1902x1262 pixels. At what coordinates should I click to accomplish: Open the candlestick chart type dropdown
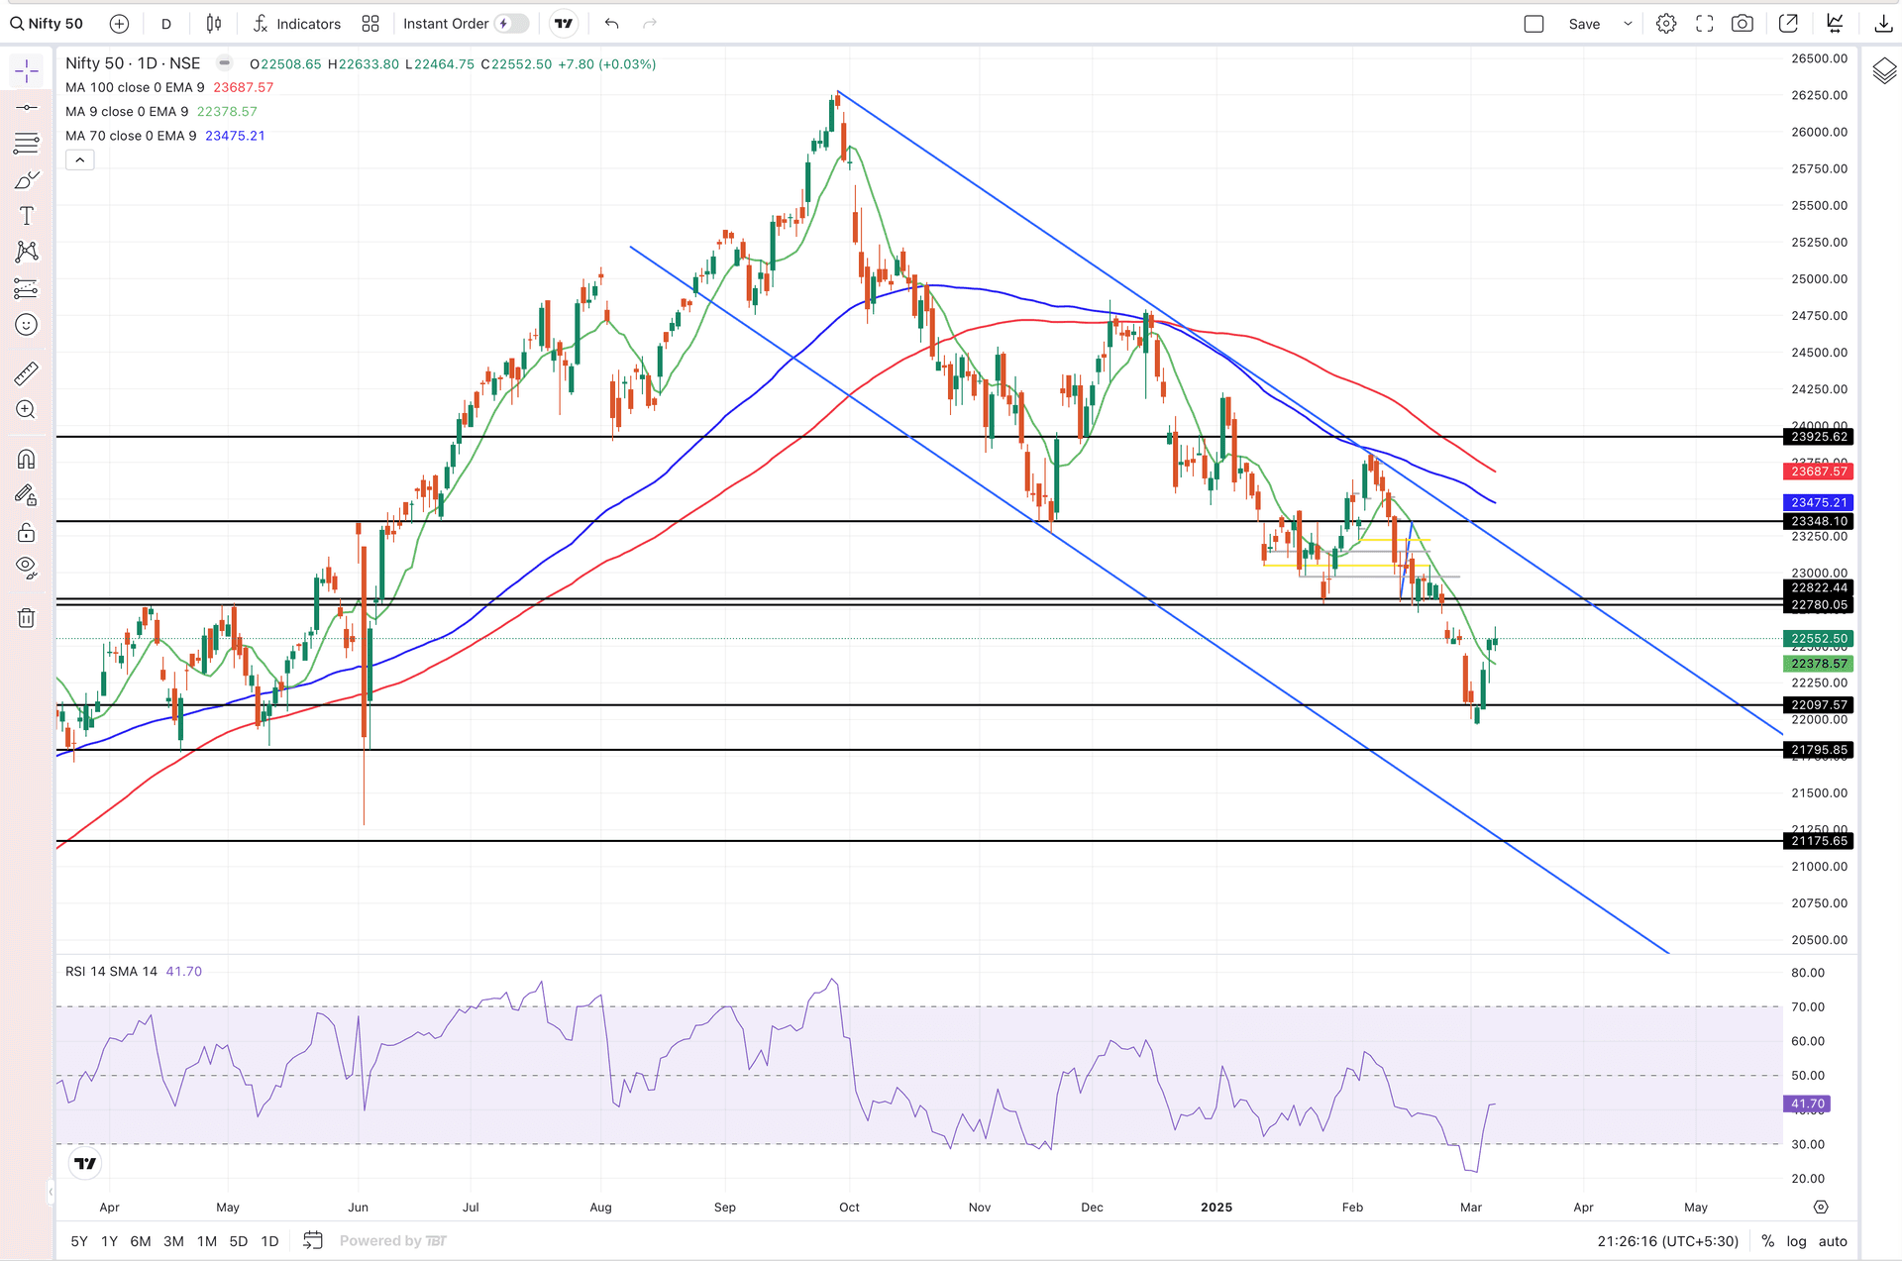point(214,24)
